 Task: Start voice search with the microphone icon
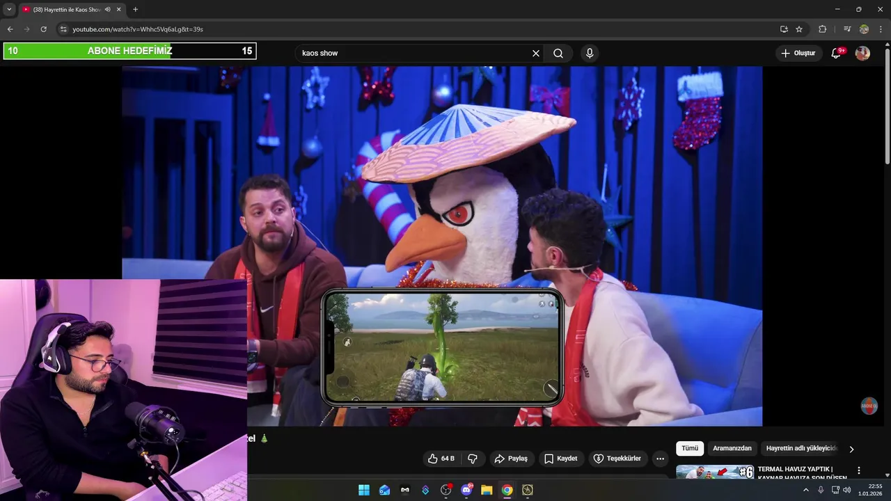[x=590, y=54]
